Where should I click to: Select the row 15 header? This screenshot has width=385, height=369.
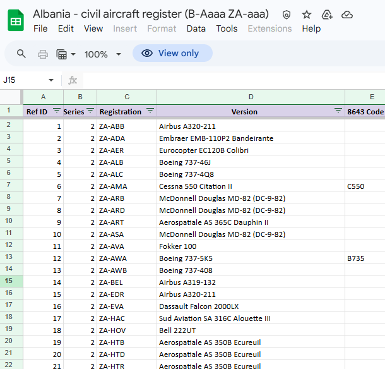(x=9, y=281)
